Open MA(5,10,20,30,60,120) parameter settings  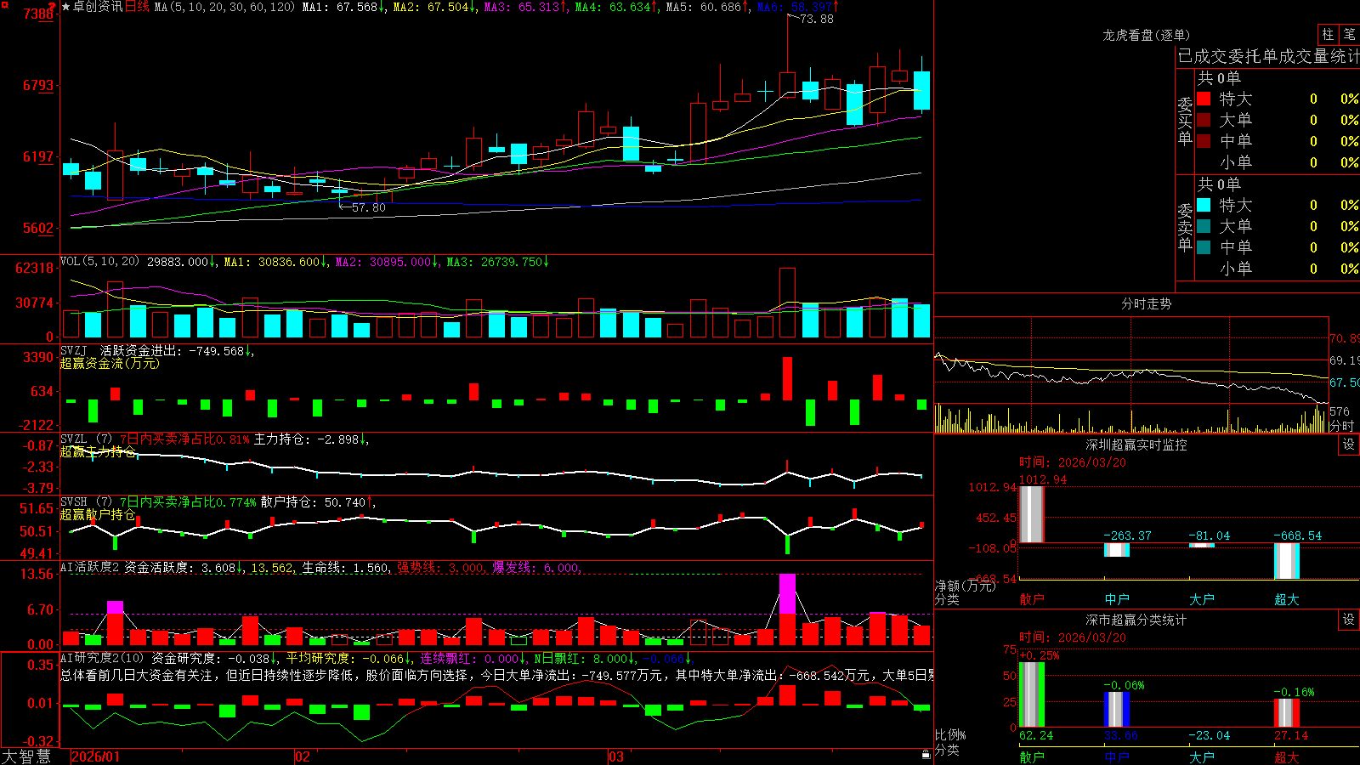[x=224, y=7]
